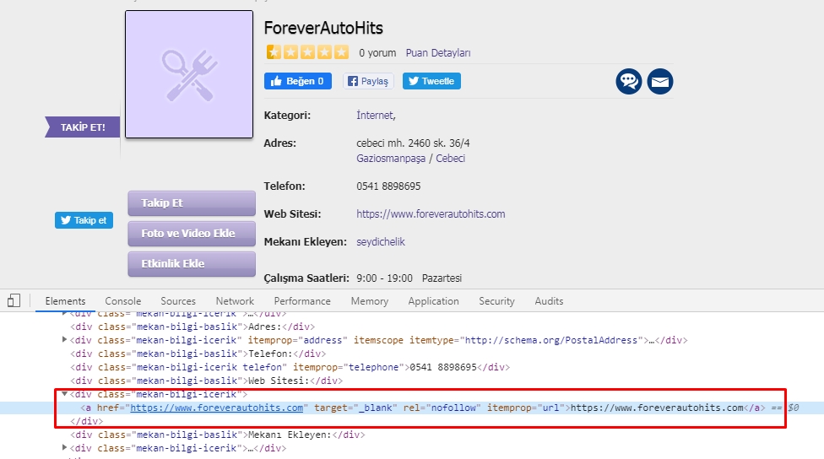Click the href URL in the anchor element

pyautogui.click(x=216, y=408)
